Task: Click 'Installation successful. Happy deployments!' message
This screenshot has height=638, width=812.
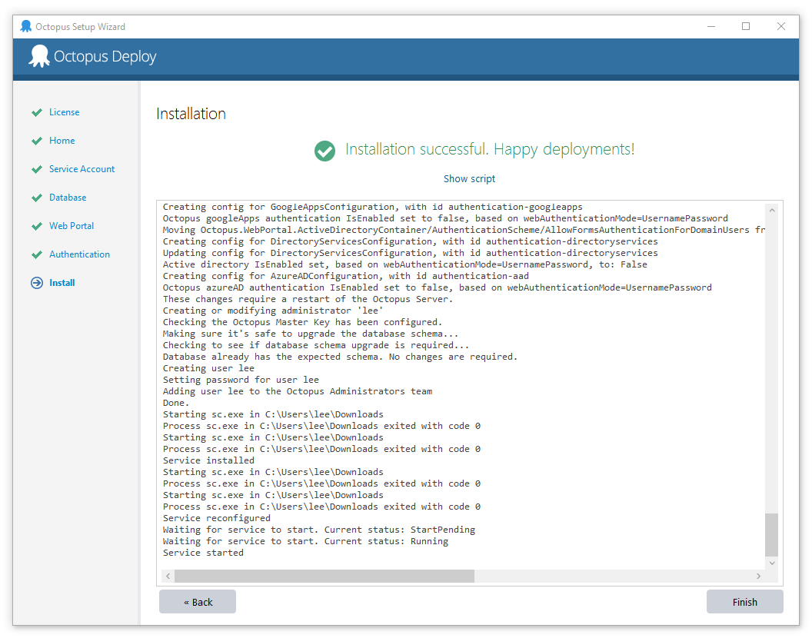Action: (490, 150)
